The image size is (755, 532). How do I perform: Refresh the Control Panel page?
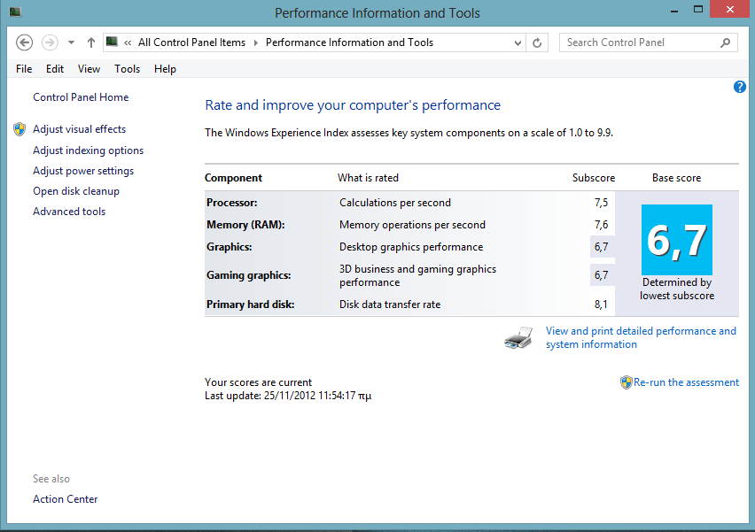click(x=537, y=42)
